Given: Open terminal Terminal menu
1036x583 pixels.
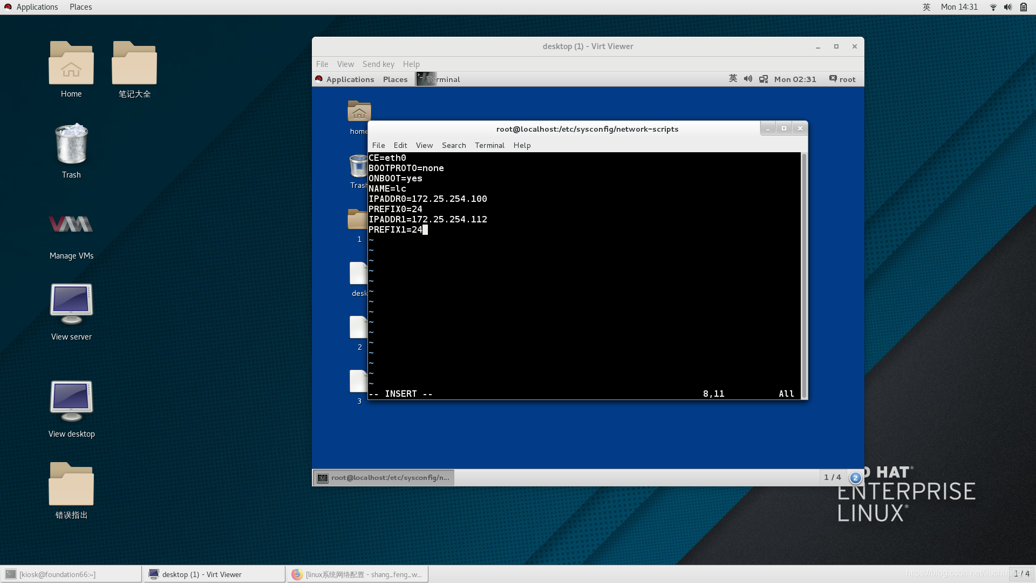Looking at the screenshot, I should point(489,145).
